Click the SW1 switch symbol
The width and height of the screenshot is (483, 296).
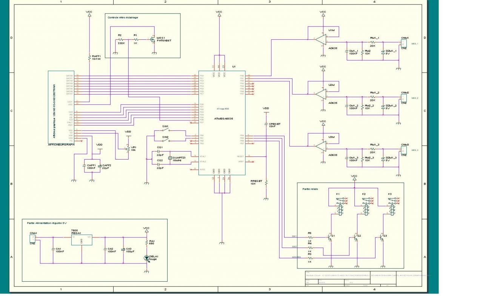click(x=166, y=130)
